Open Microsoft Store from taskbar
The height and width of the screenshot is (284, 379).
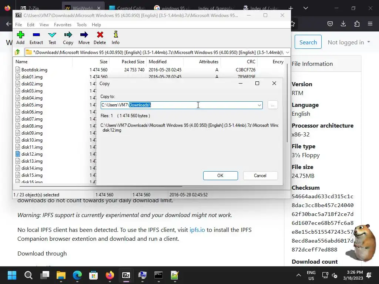(x=94, y=275)
